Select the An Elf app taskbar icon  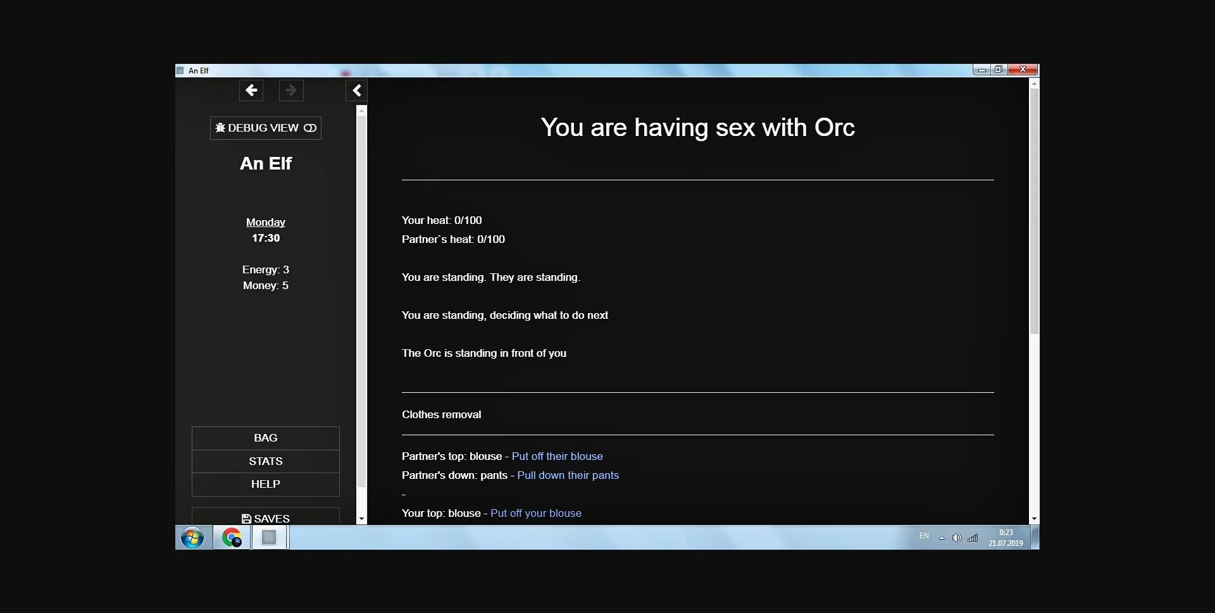pos(270,538)
